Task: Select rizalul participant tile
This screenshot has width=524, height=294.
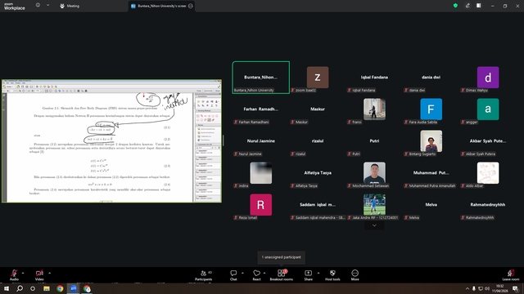Action: (318, 141)
